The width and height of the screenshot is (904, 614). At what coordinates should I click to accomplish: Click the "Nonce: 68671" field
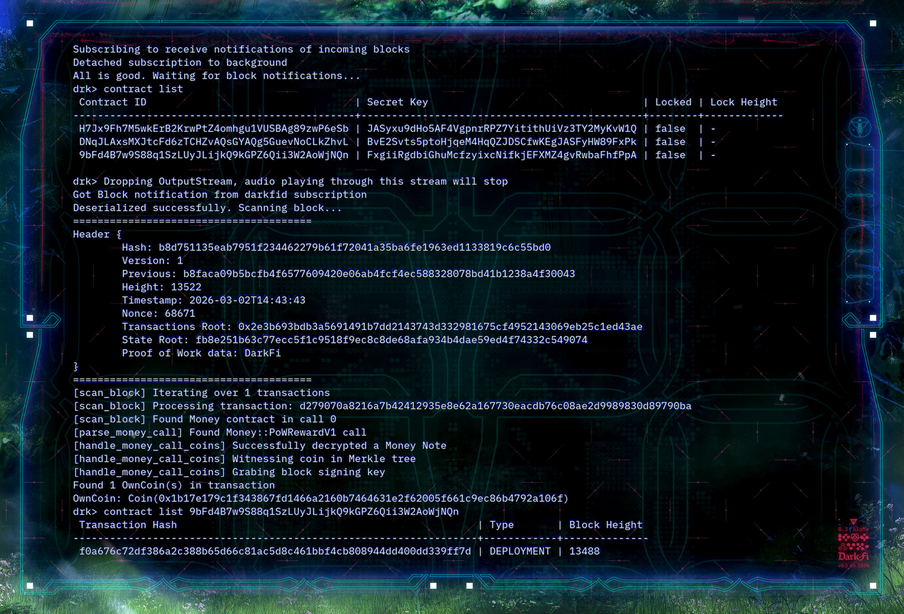[x=158, y=314]
